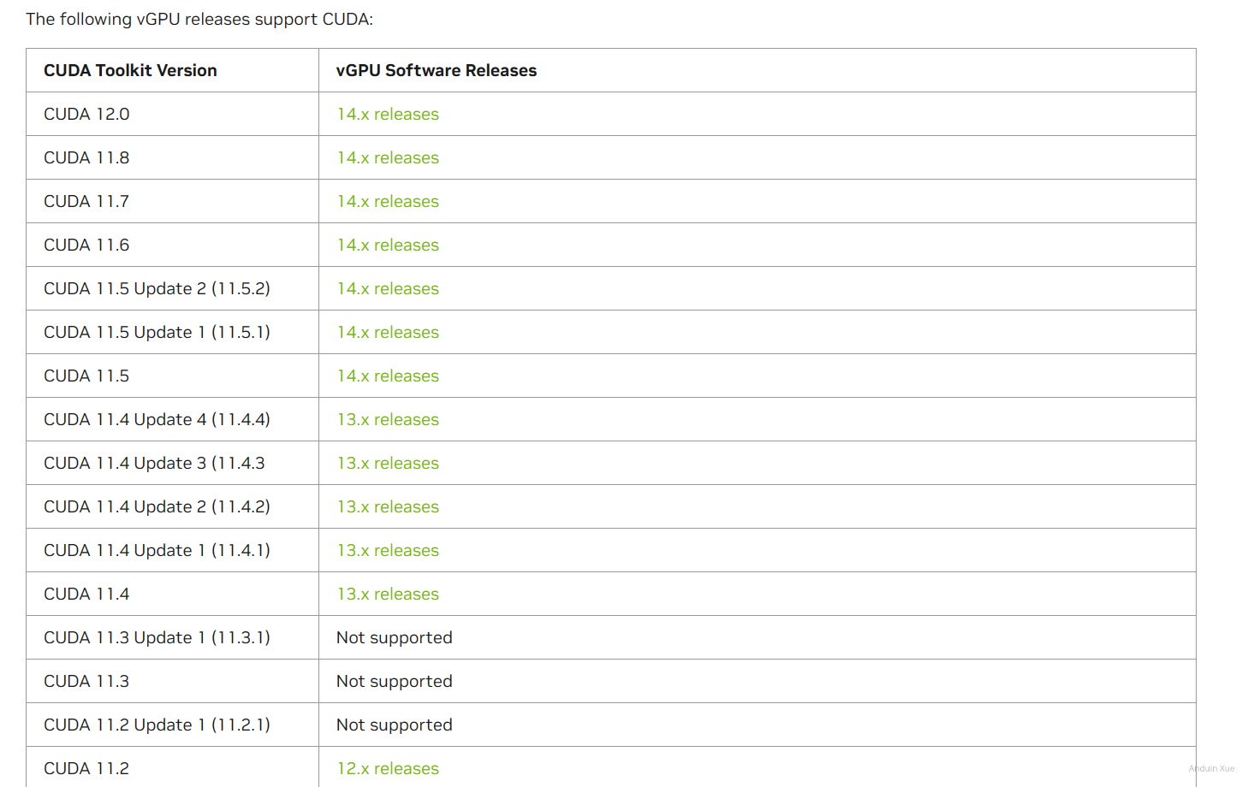Click 14.x releases in the plain CUDA 11.5 row
1248x787 pixels.
387,376
